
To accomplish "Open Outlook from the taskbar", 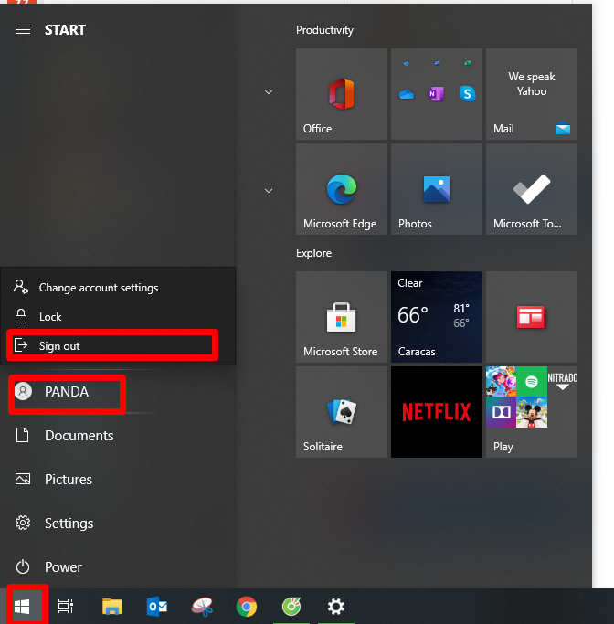I will [157, 607].
